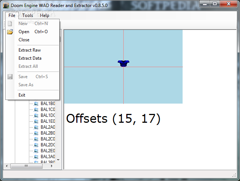The image size is (240, 181).
Task: Select the BAL2B0 lump in the tree
Action: (48, 133)
